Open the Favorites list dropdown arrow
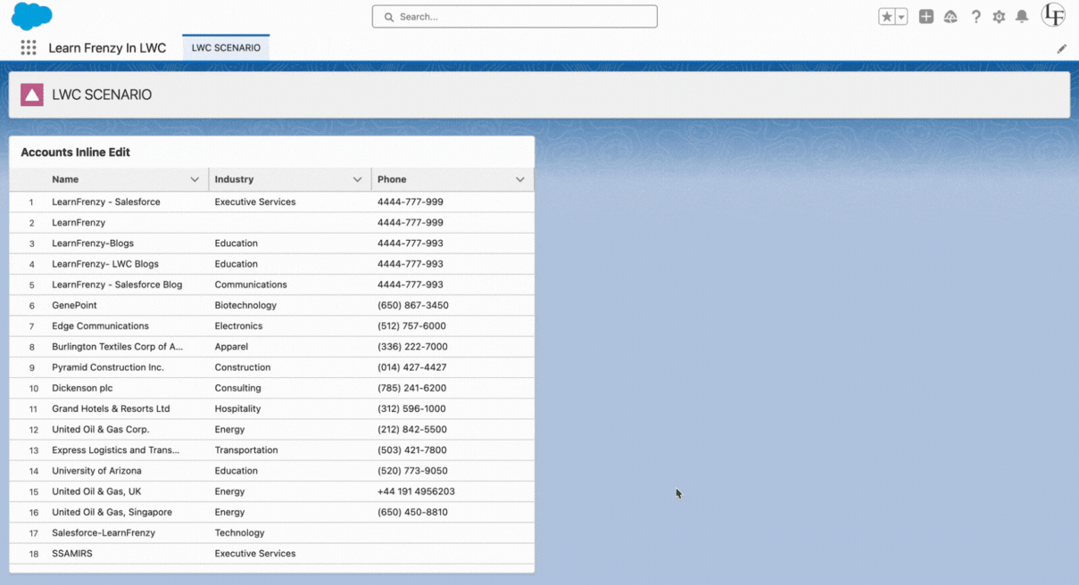 [901, 17]
